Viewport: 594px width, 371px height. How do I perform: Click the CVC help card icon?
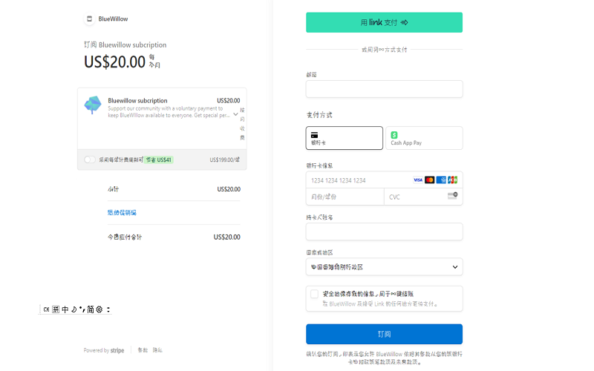coord(453,195)
